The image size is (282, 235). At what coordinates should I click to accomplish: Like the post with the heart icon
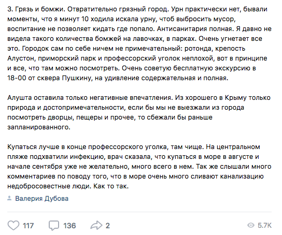pos(13,226)
